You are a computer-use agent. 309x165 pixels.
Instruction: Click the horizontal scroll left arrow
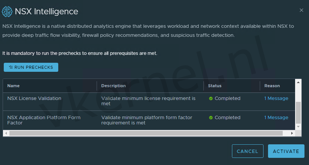pyautogui.click(x=6, y=133)
